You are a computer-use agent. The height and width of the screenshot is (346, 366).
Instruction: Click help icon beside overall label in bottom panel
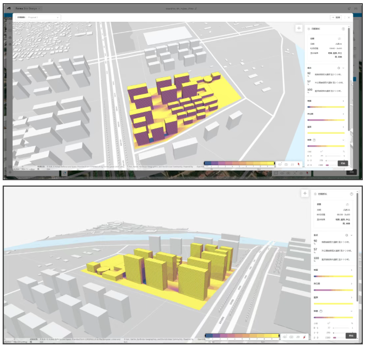[321, 311]
